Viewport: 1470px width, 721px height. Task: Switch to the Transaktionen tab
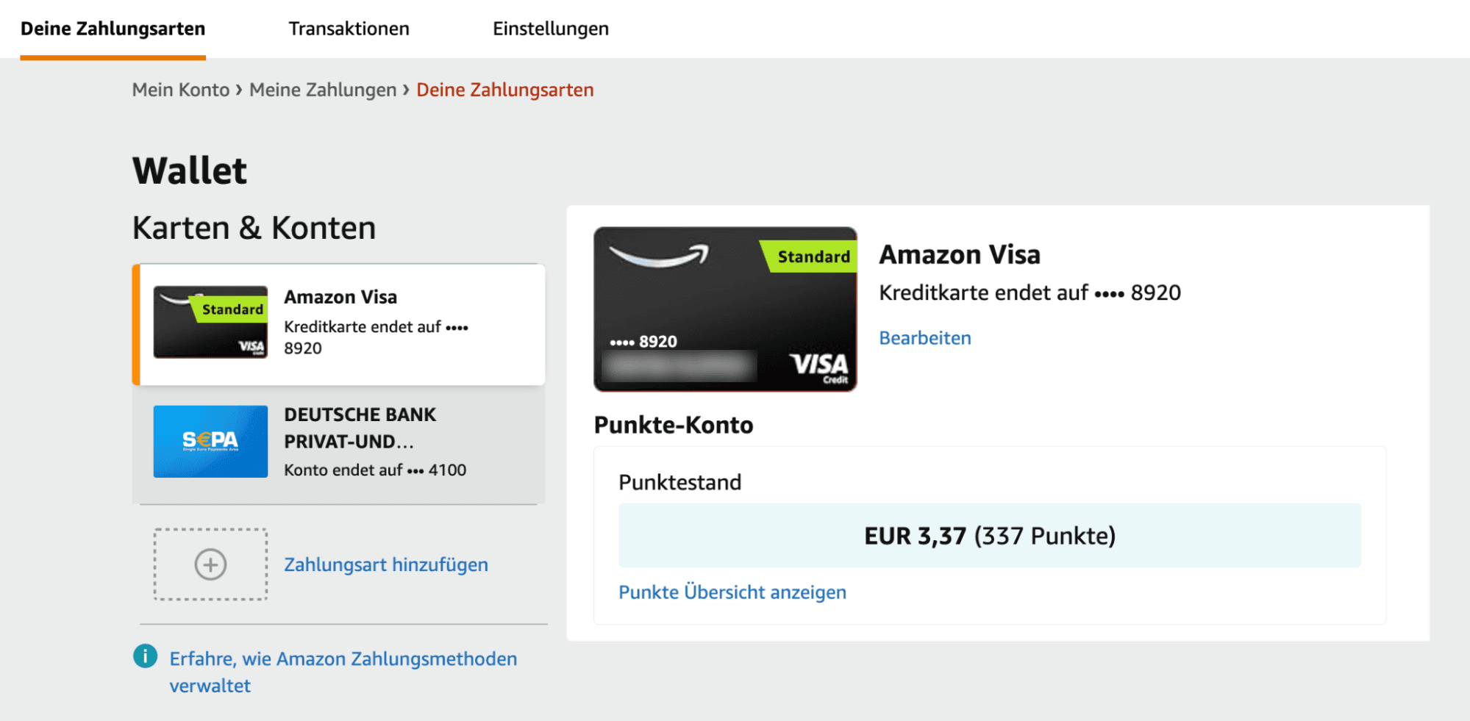click(349, 29)
